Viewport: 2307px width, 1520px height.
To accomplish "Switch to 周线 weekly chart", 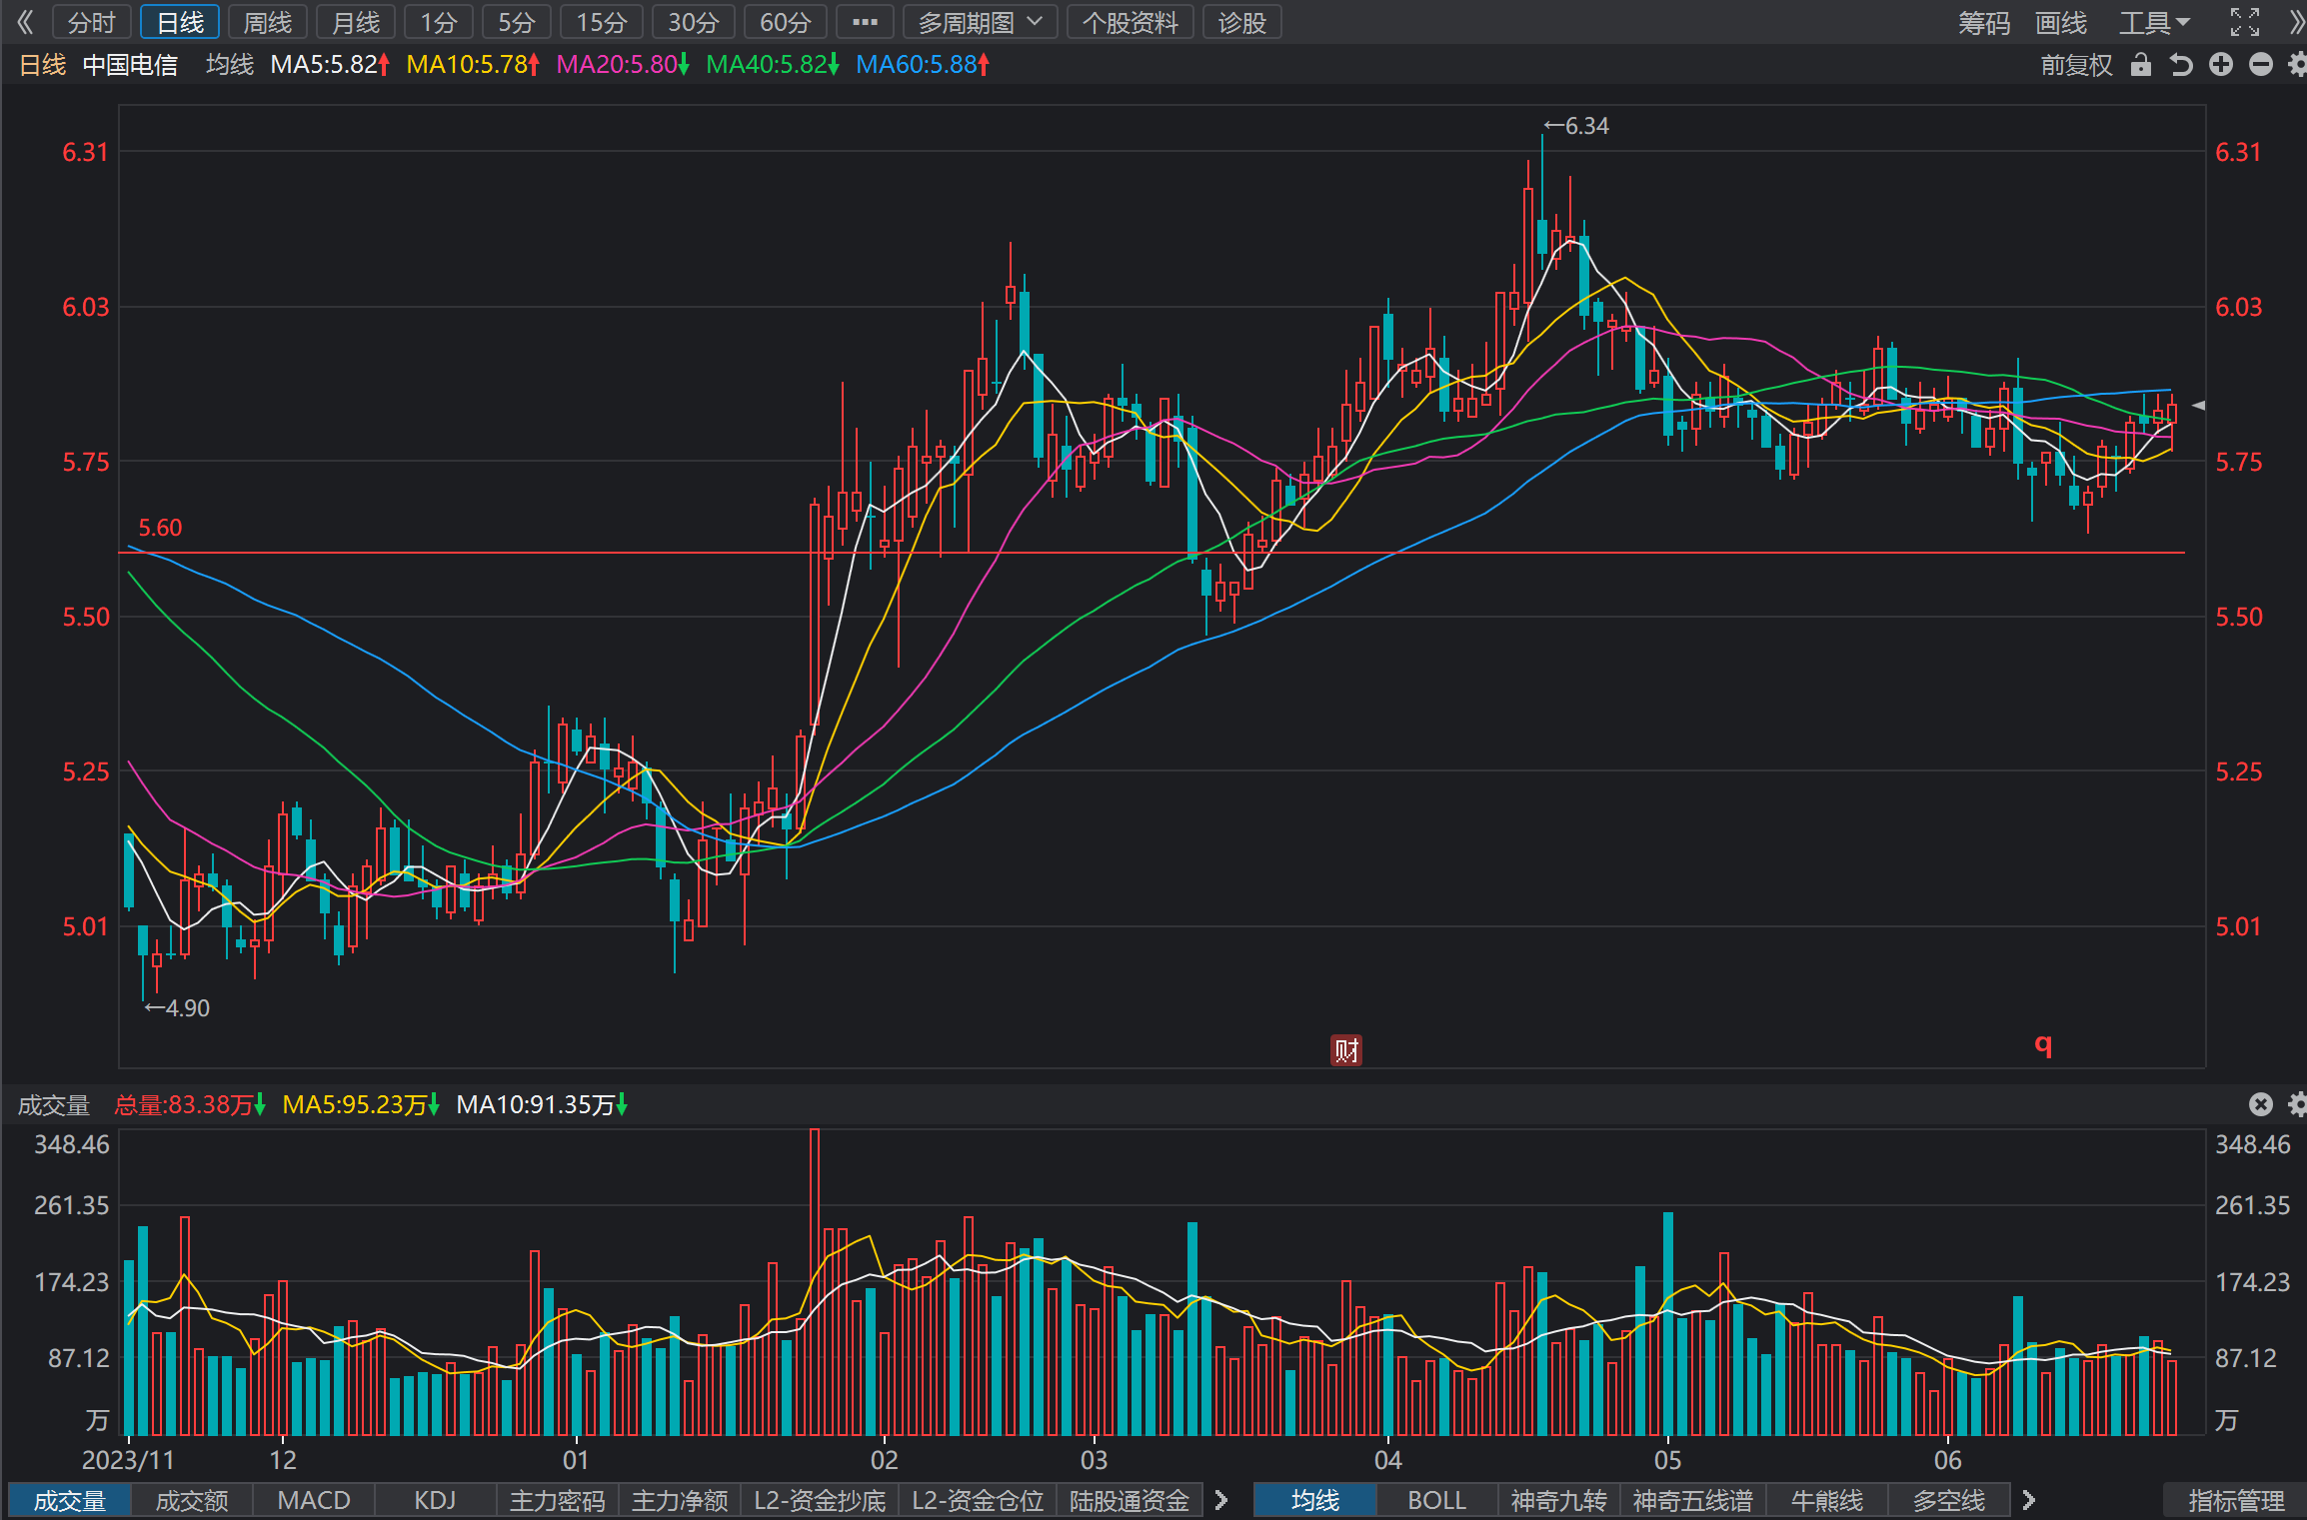I will (268, 22).
